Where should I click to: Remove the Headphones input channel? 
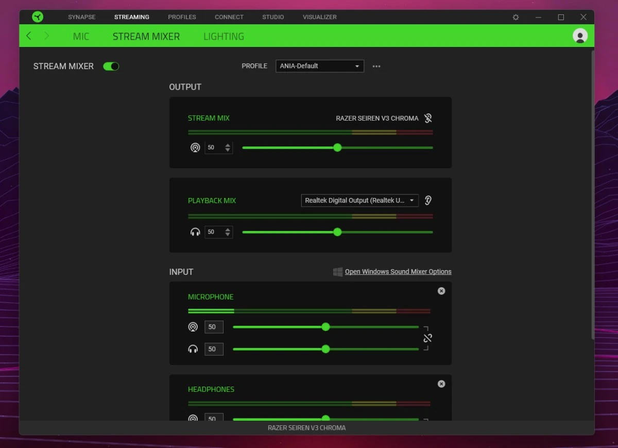(x=441, y=384)
